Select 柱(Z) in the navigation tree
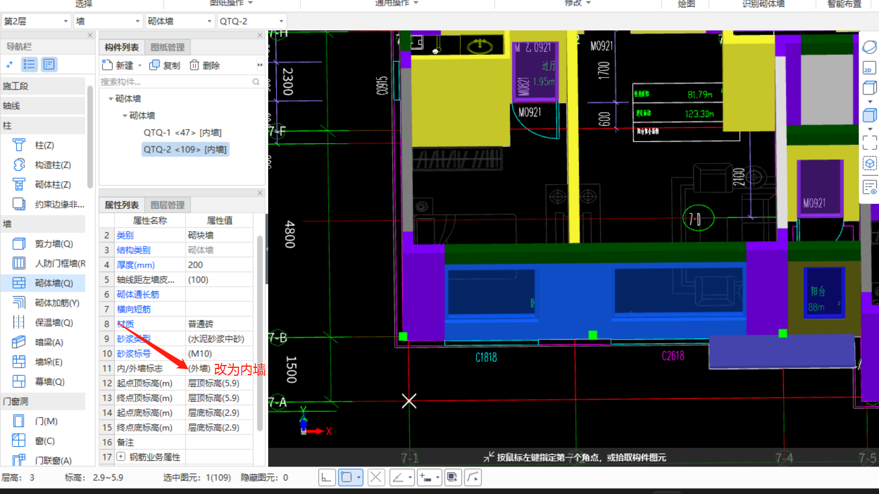Screen dimensions: 879x494 44,145
